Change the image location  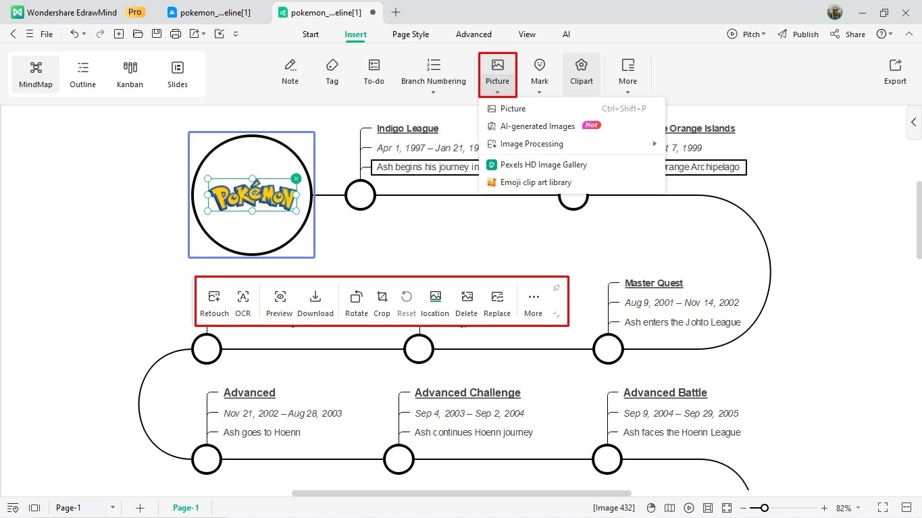pos(435,304)
